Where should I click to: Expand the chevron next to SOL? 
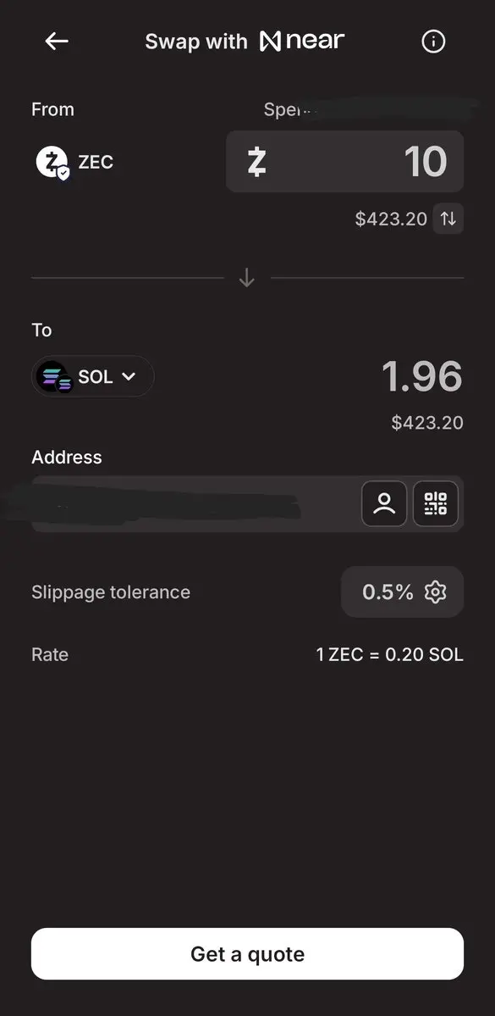tap(129, 376)
